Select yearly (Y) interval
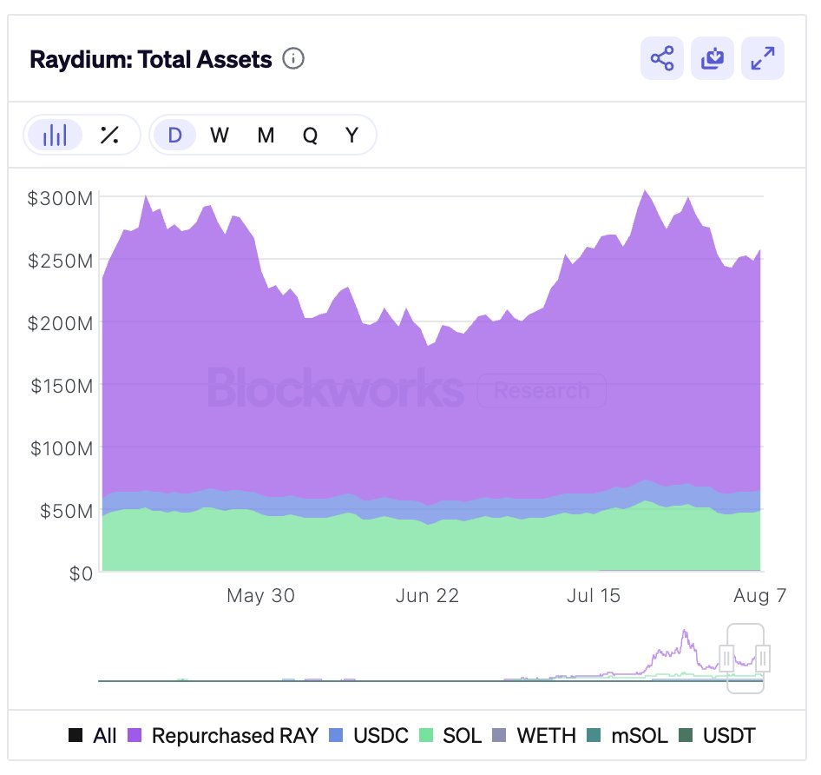 (x=351, y=136)
